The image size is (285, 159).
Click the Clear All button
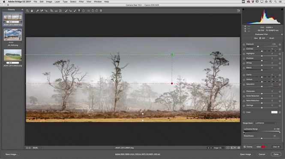(x=276, y=147)
